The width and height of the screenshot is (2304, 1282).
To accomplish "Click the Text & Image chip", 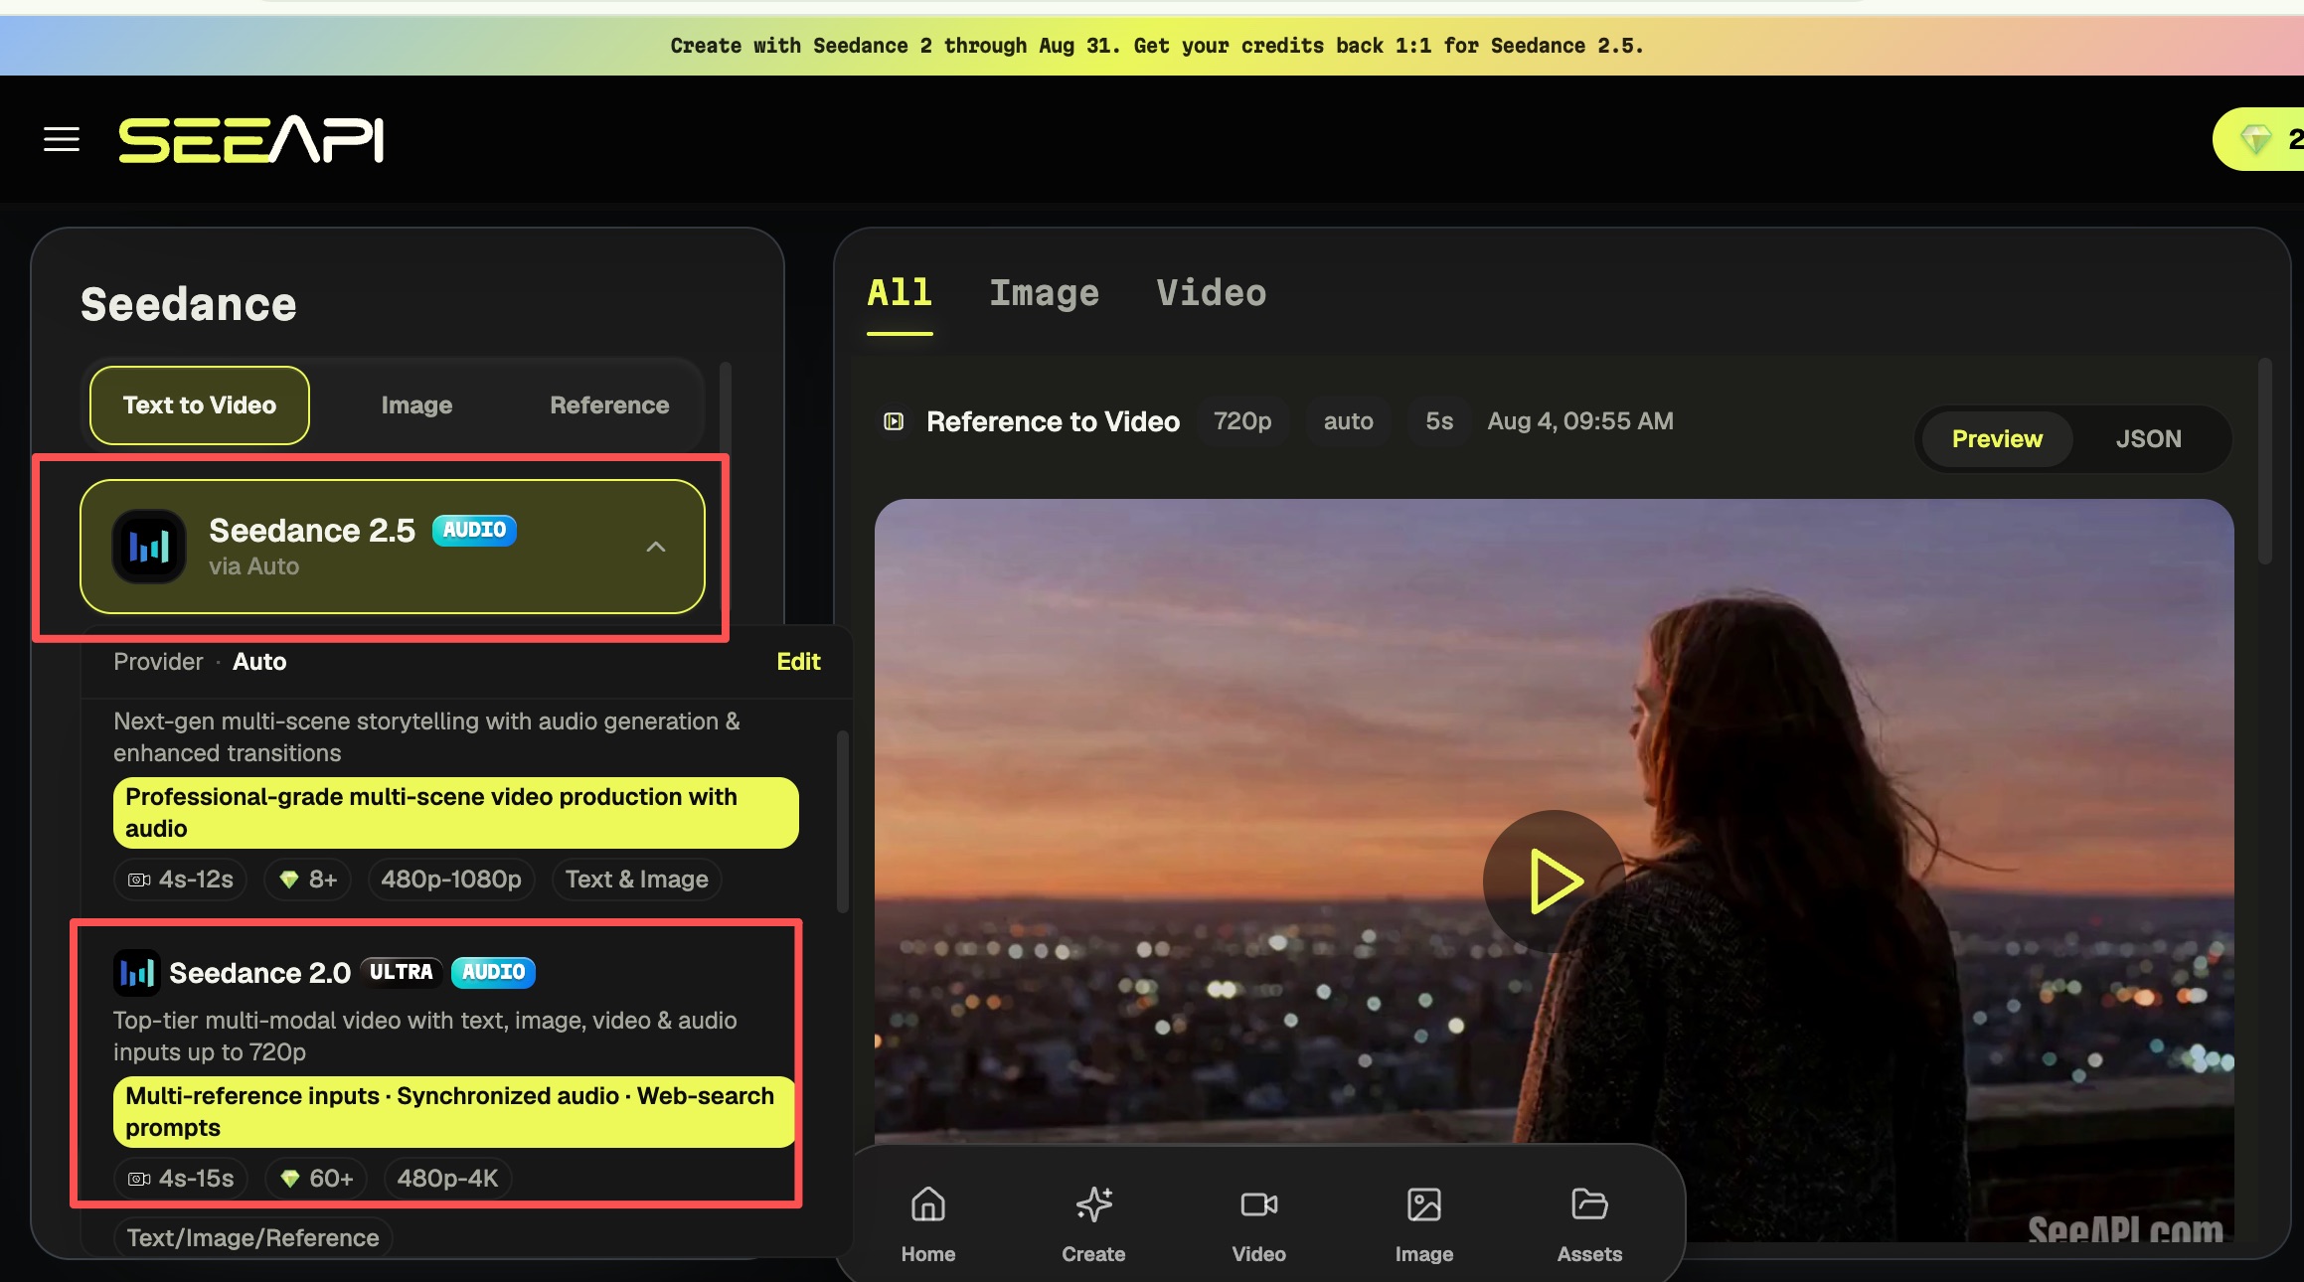I will pyautogui.click(x=636, y=880).
